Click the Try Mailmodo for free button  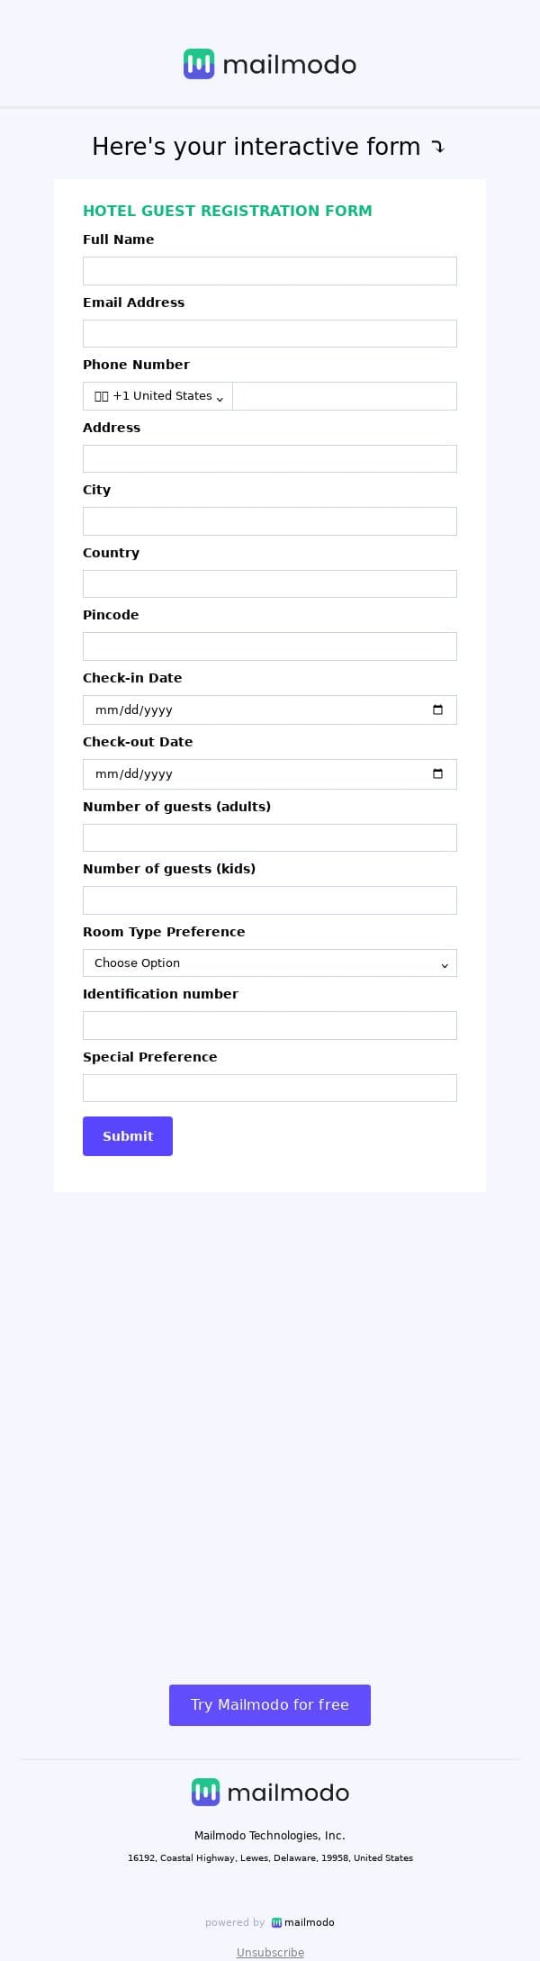(270, 1704)
